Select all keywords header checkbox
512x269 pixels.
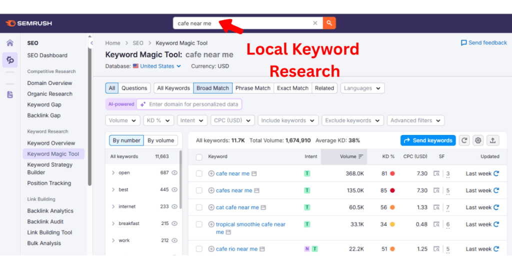point(199,157)
